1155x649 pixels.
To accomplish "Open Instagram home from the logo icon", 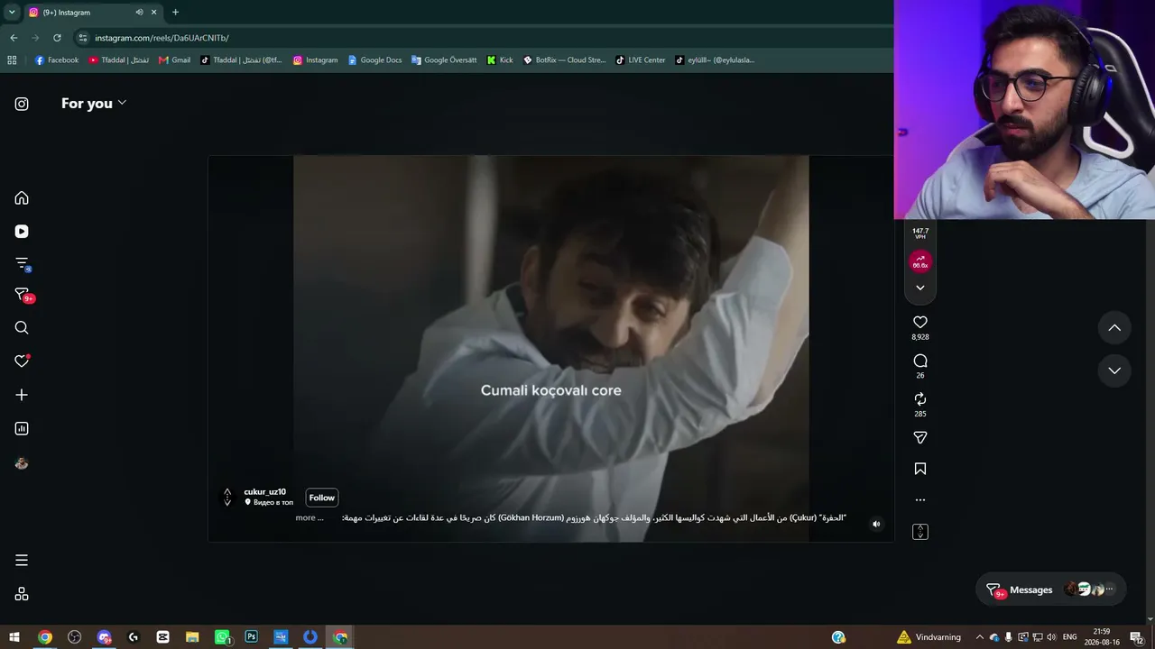I will pyautogui.click(x=22, y=104).
